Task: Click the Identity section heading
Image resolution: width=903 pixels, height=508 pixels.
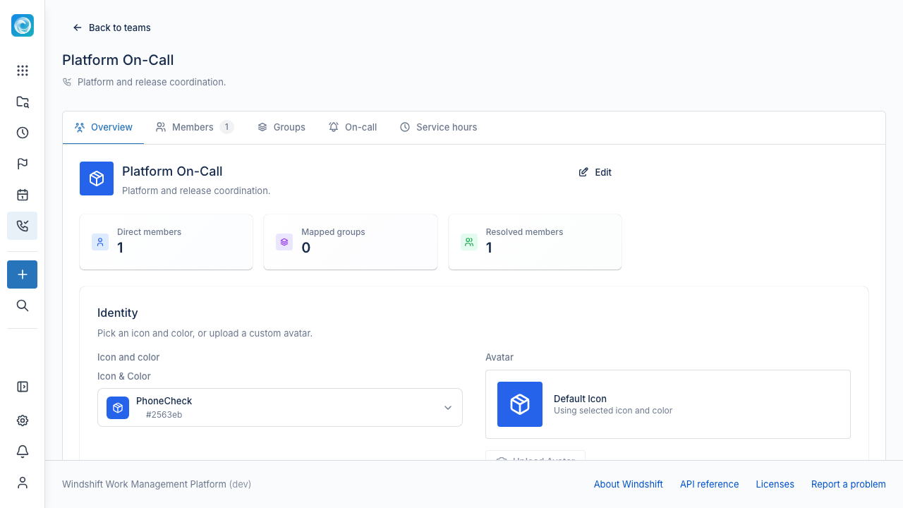Action: 118,313
